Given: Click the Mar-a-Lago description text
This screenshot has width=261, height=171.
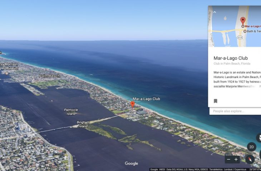Looking at the screenshot, I should pyautogui.click(x=237, y=79).
